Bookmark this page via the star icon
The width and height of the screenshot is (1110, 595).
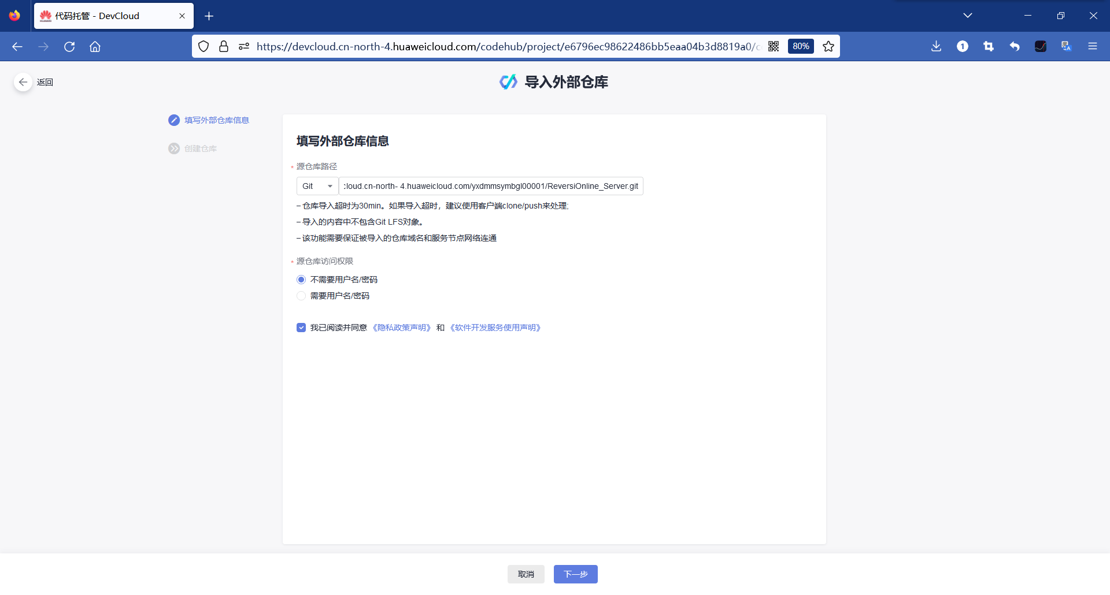coord(828,46)
